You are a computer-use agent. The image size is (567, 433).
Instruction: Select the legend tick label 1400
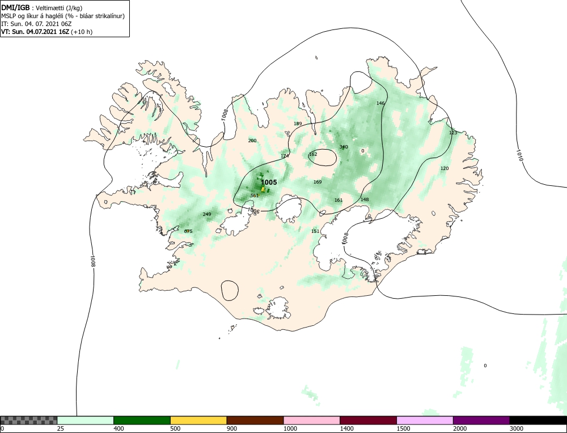click(x=346, y=428)
